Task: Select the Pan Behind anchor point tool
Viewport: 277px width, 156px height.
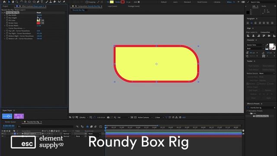Action: point(29,2)
